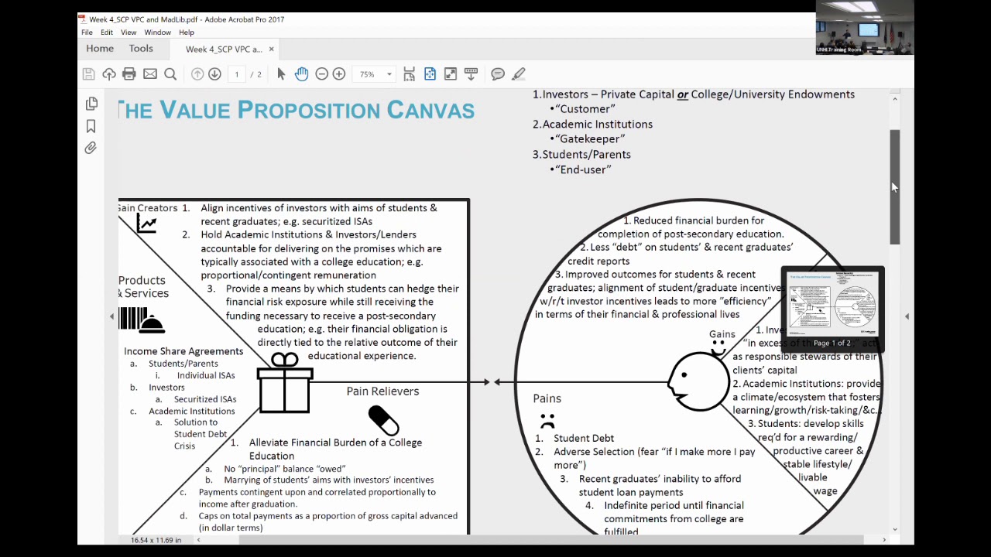Image resolution: width=991 pixels, height=557 pixels.
Task: Click the Fit width scrolling icon
Action: click(410, 74)
